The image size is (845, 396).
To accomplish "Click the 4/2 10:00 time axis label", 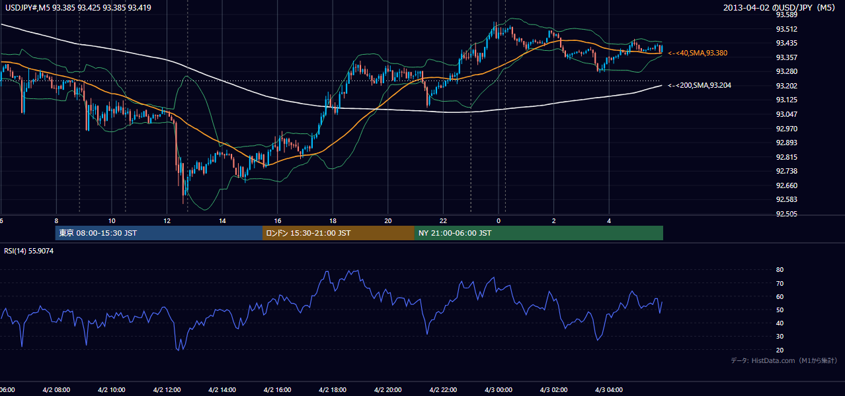I will point(112,390).
